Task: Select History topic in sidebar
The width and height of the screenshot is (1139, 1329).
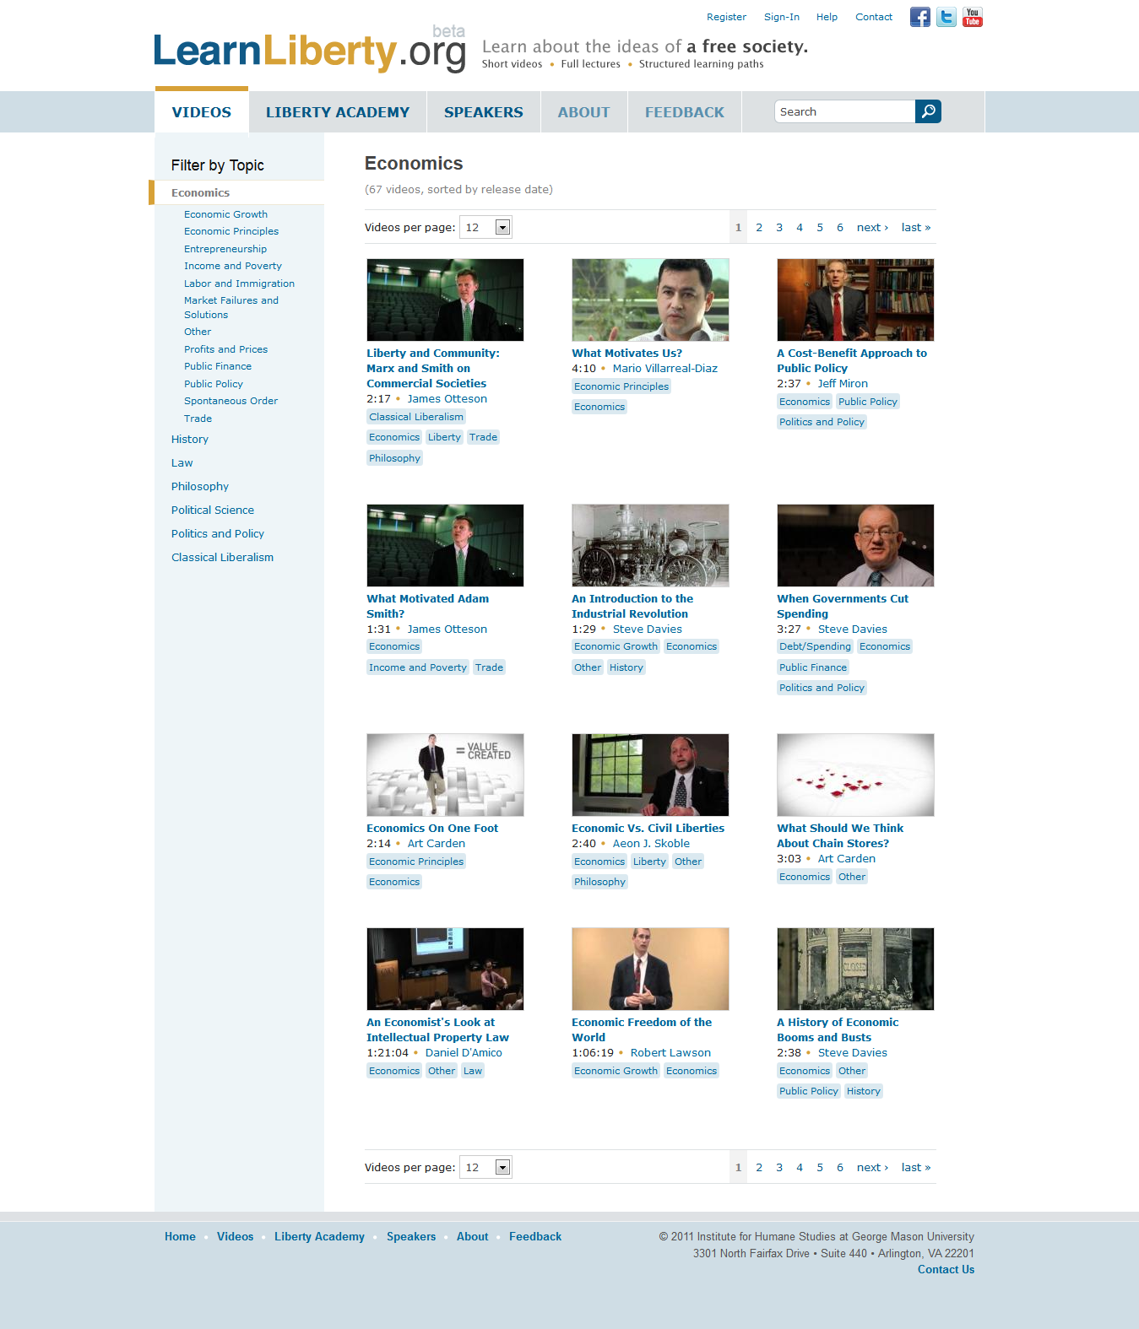Action: tap(190, 439)
